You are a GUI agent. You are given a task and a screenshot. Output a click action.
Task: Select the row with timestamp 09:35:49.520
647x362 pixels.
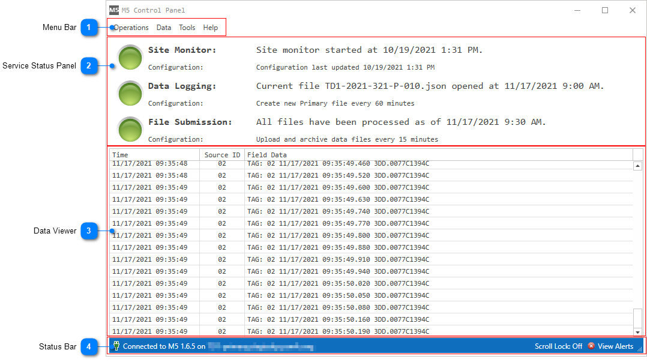pyautogui.click(x=371, y=175)
